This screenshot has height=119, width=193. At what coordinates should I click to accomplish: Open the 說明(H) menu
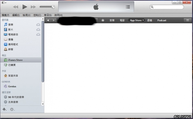[x=59, y=15]
